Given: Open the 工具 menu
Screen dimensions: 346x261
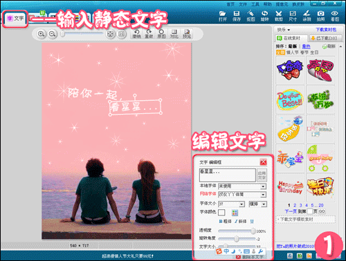Looking at the screenshot, I should [x=255, y=4].
